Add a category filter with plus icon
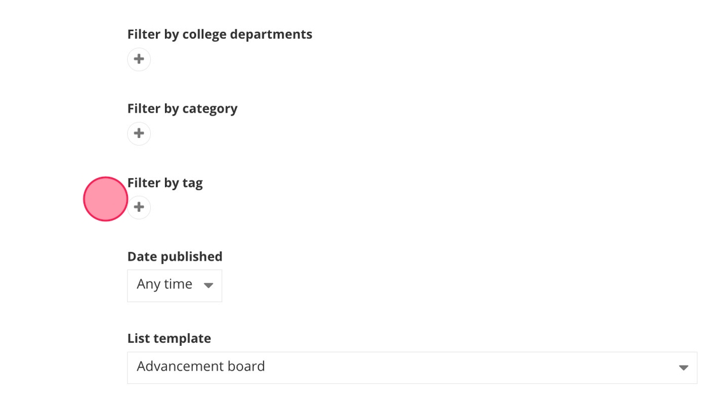This screenshot has height=398, width=713. [x=139, y=134]
